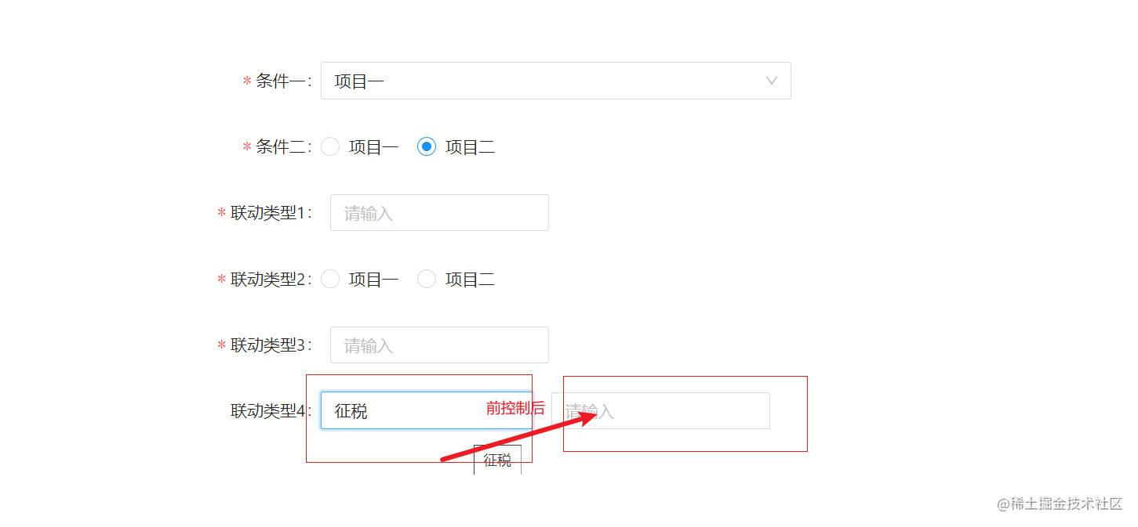Viewport: 1138px width, 527px height.
Task: Focus the 联动类型3 text input
Action: [438, 345]
